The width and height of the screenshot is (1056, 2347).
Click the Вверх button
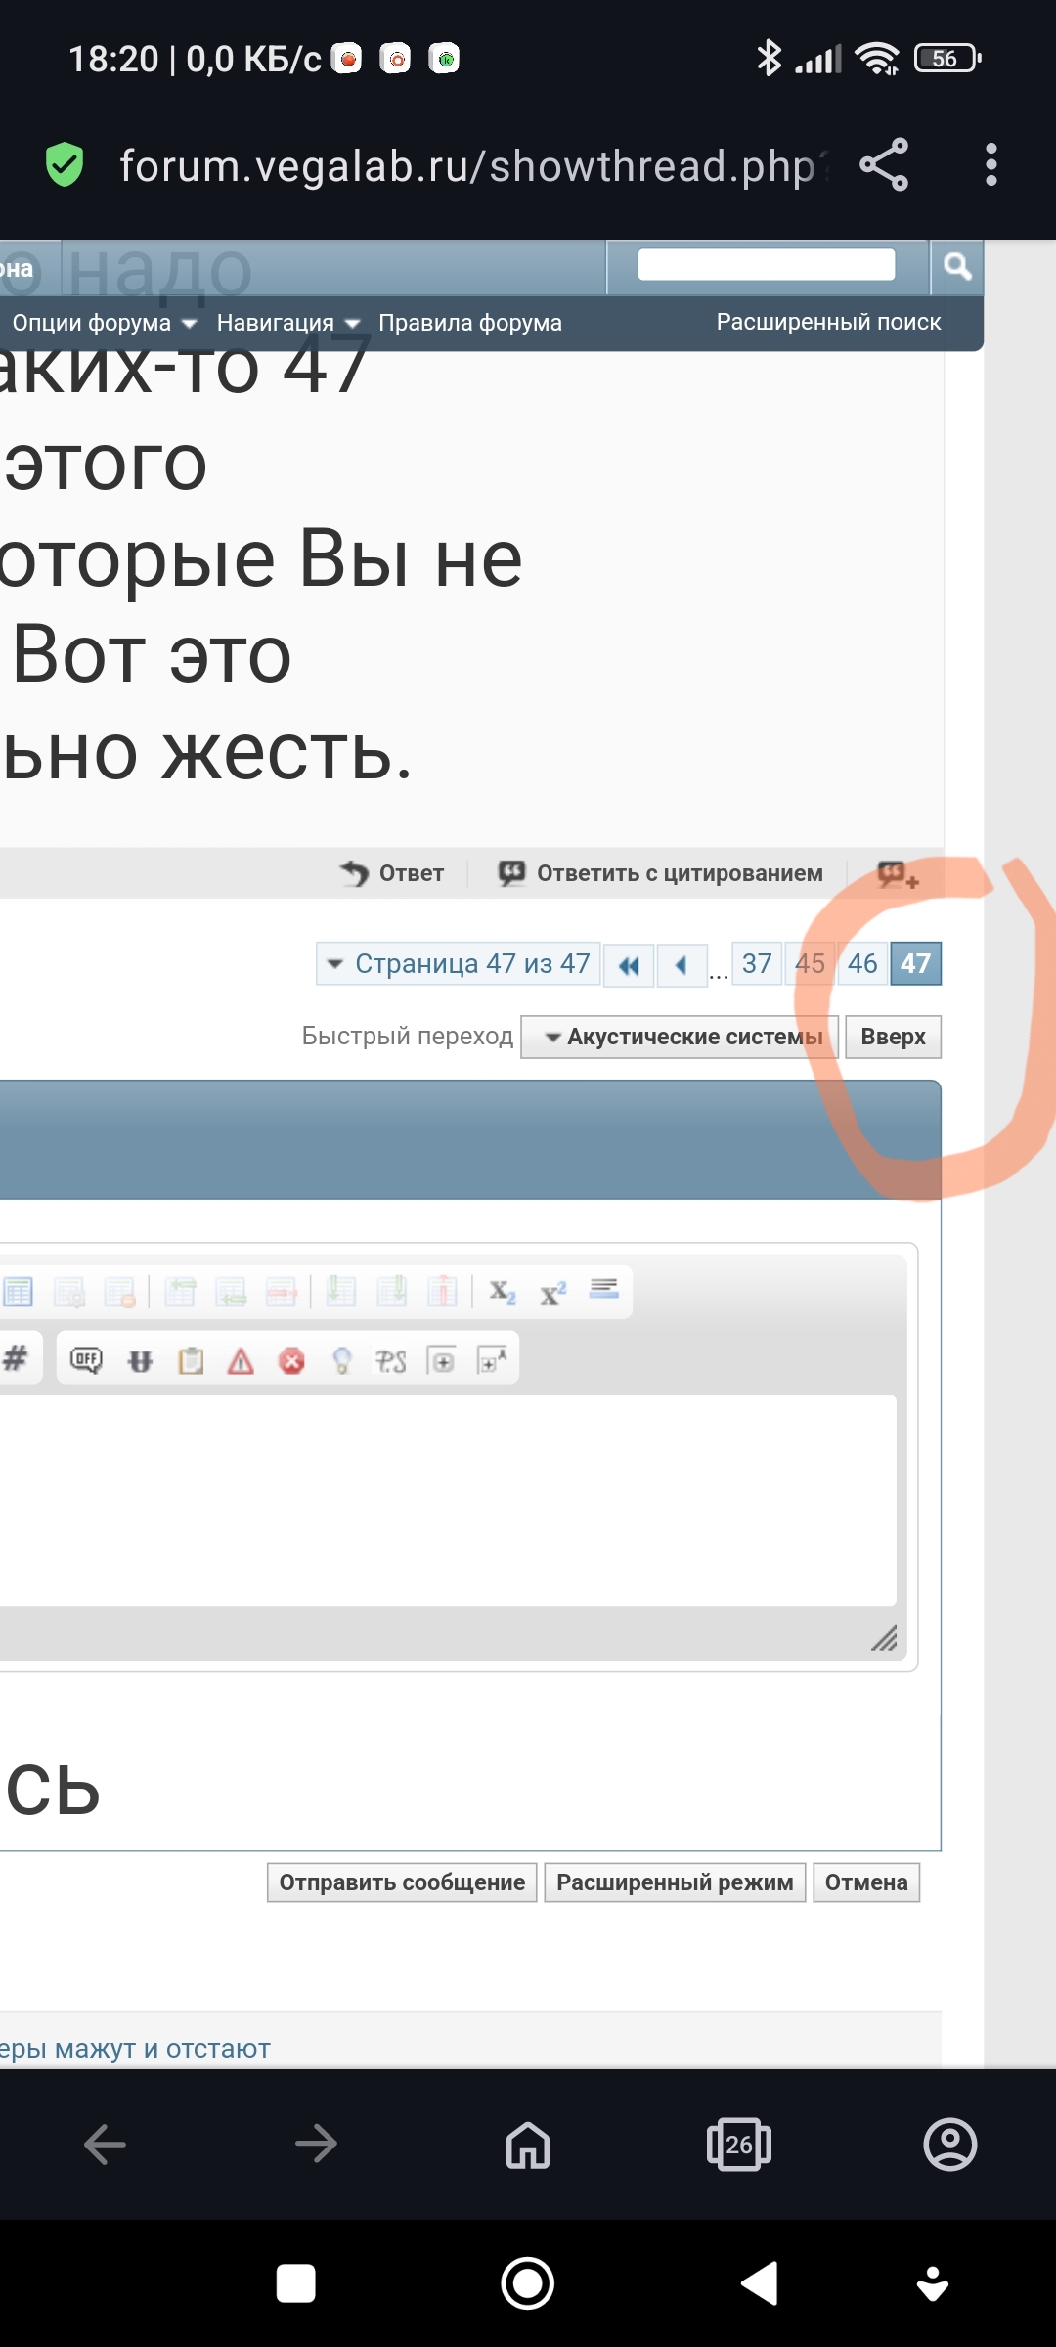pyautogui.click(x=894, y=1037)
